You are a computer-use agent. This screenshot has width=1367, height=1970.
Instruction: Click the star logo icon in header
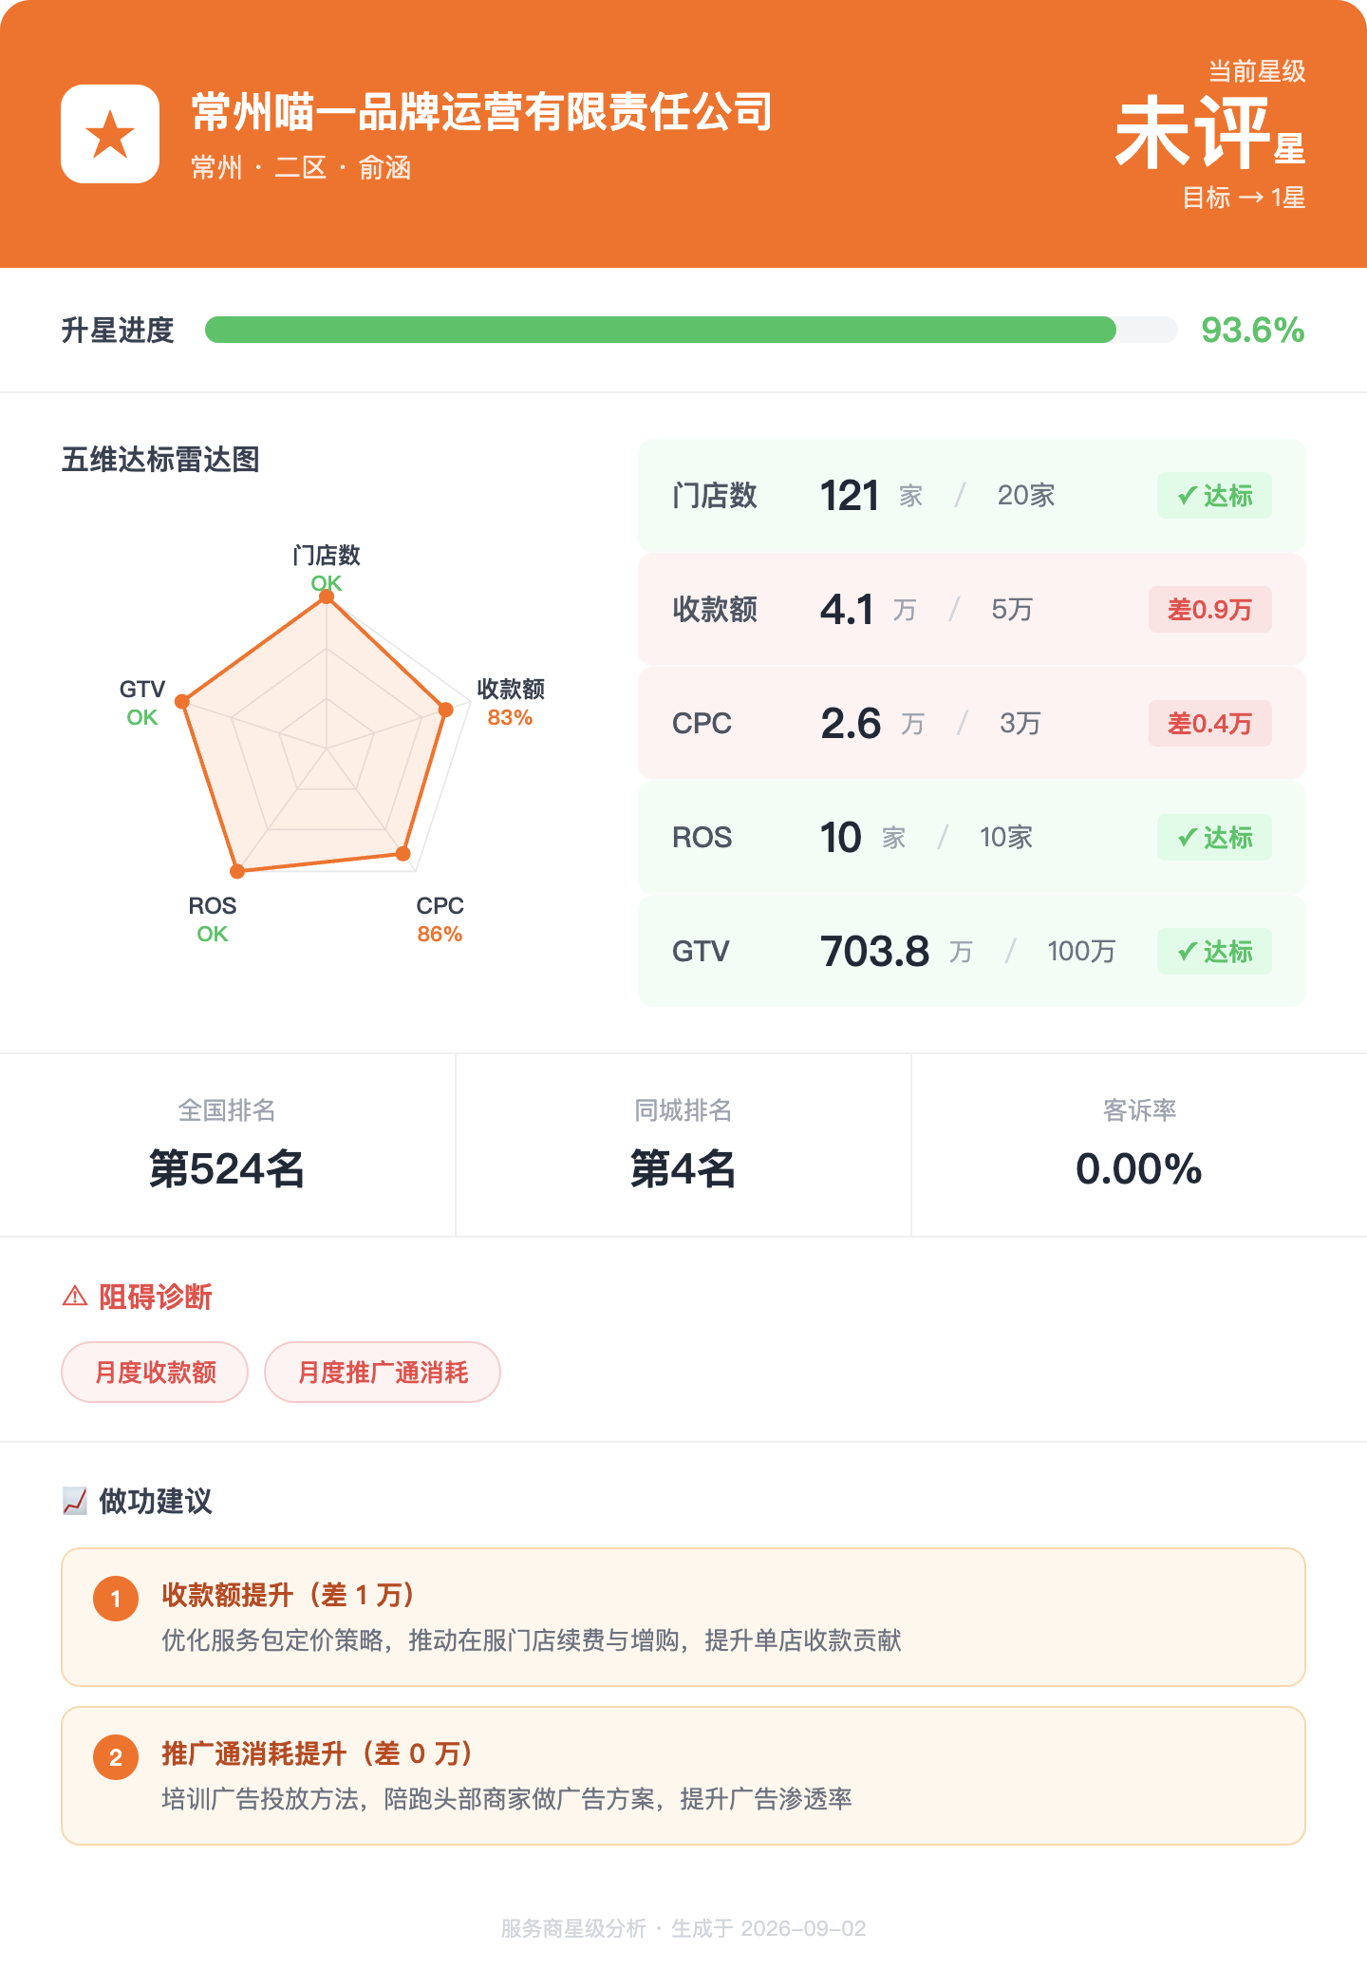(110, 134)
